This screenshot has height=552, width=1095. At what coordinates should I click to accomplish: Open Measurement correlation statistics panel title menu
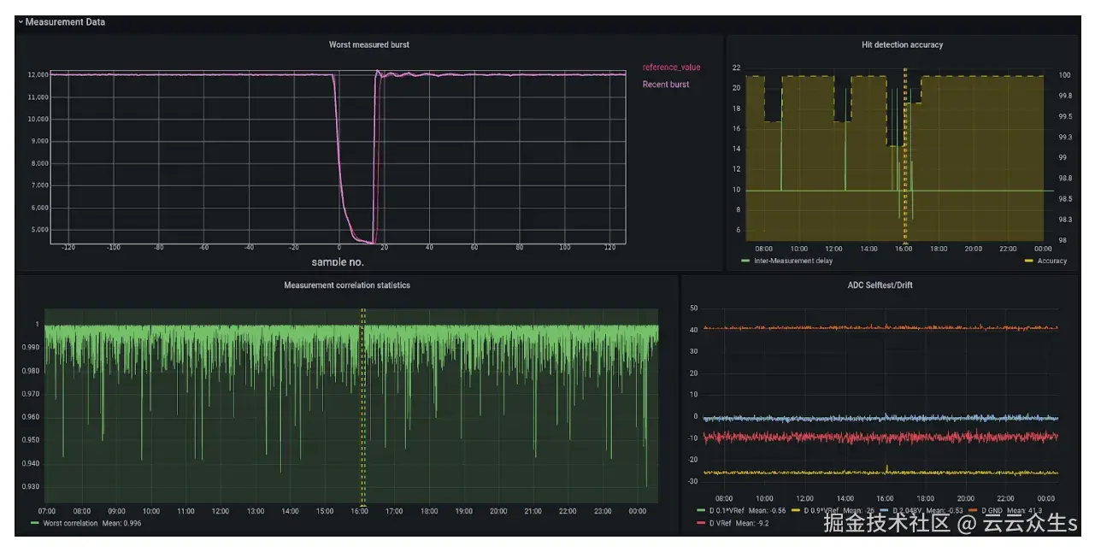[x=347, y=285]
